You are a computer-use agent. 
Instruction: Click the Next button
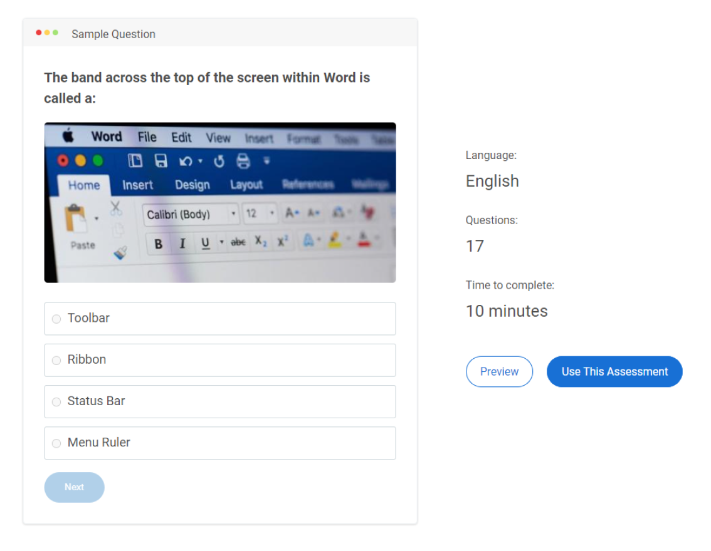[x=74, y=487]
